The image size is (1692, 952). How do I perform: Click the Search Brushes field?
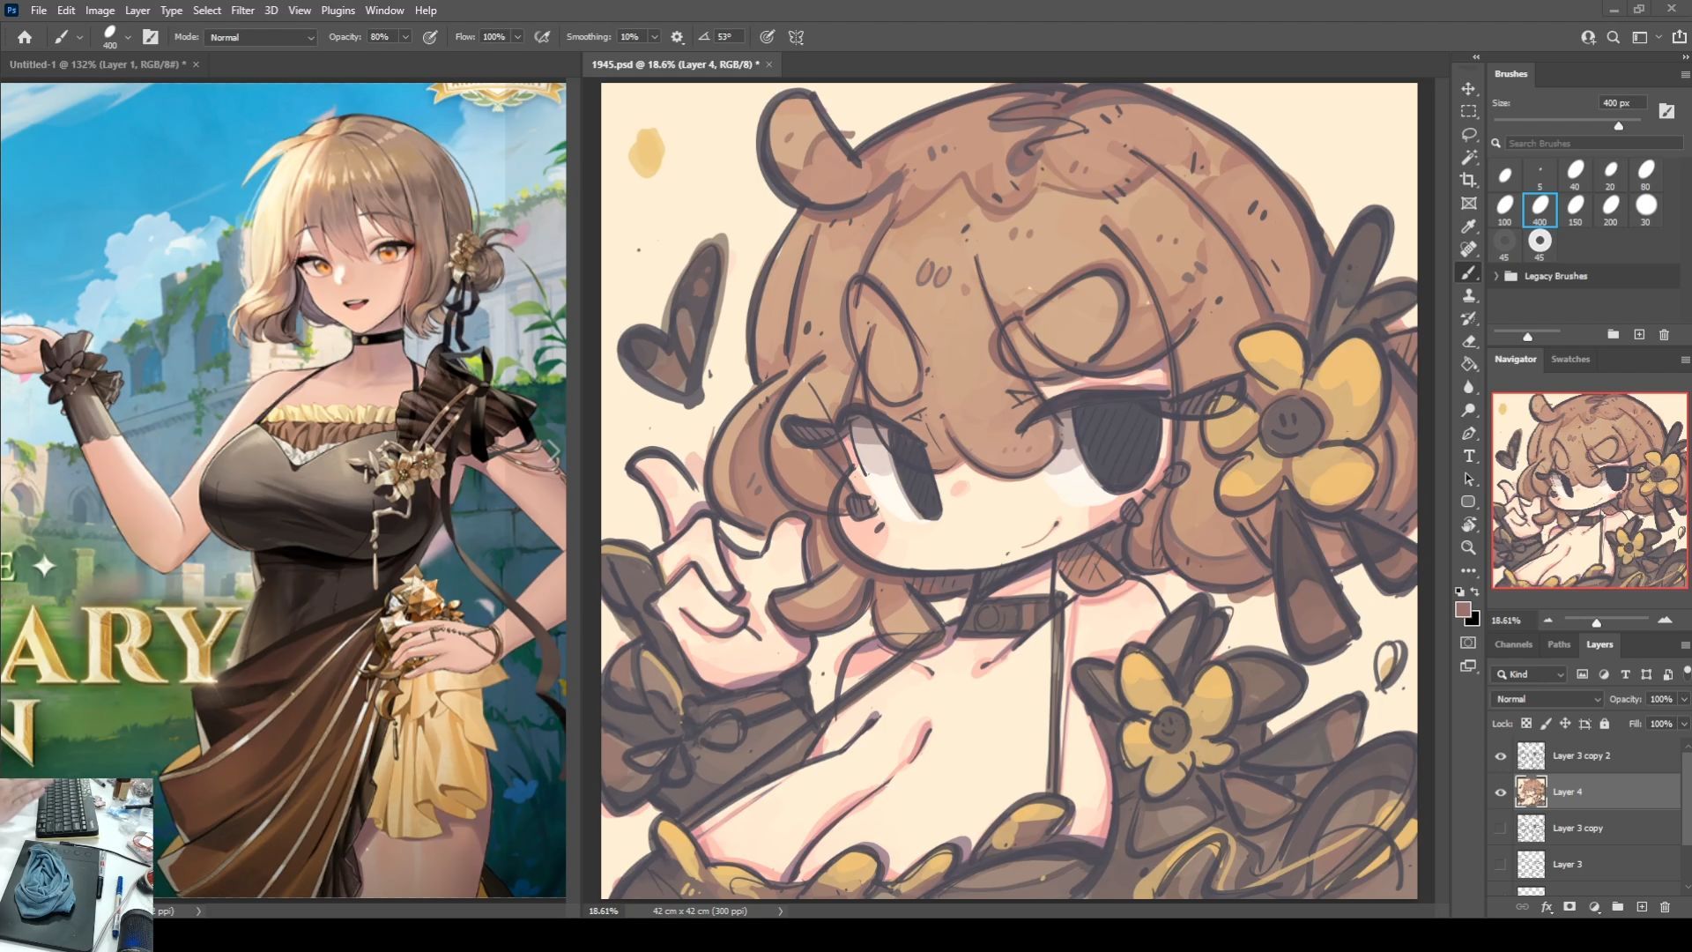[x=1593, y=143]
